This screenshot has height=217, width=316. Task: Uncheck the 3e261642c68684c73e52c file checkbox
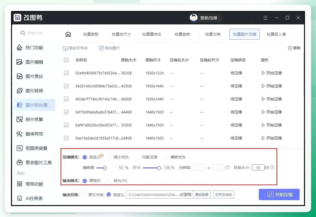(66, 86)
